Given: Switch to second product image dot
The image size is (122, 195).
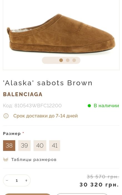Looking at the screenshot, I should click(x=68, y=60).
